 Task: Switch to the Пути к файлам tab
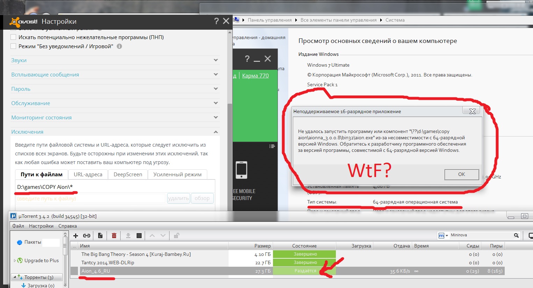(42, 174)
